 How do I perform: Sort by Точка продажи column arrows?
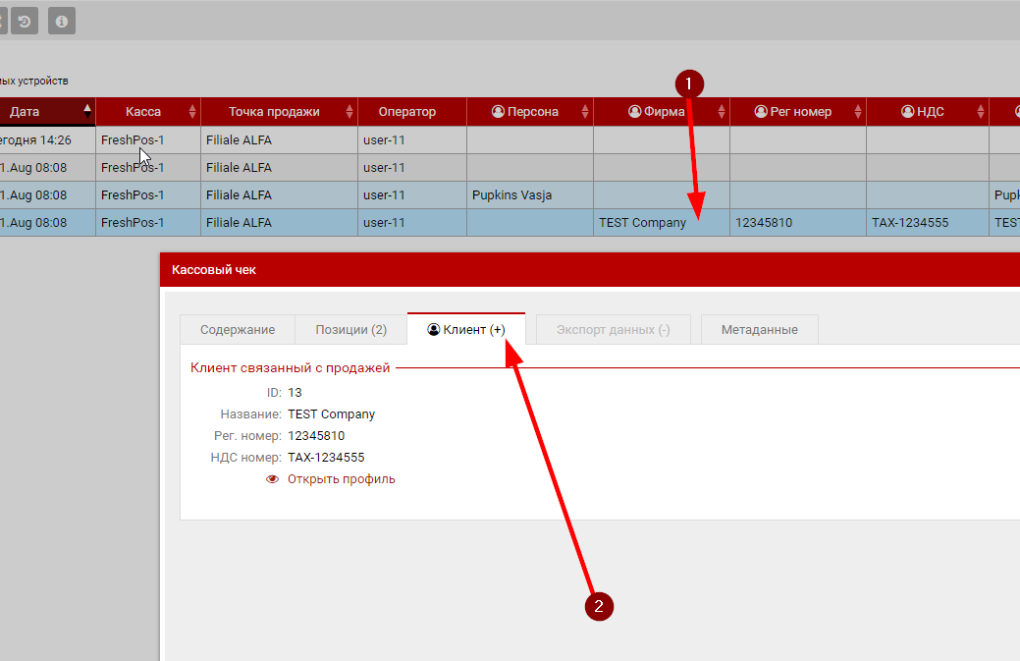pos(349,112)
